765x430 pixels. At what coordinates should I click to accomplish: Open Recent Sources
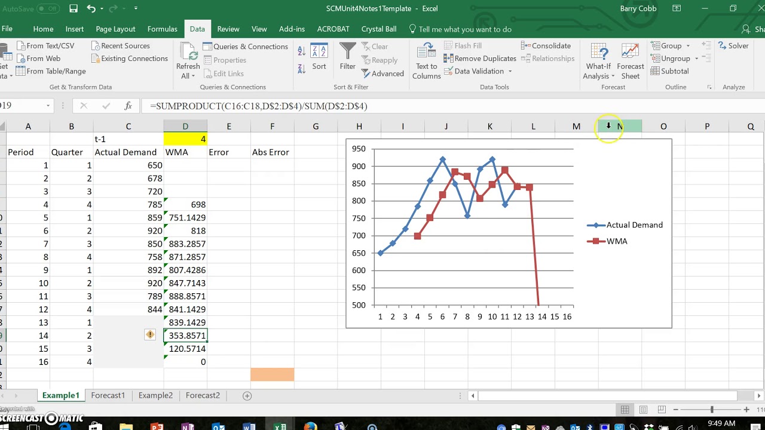(120, 45)
